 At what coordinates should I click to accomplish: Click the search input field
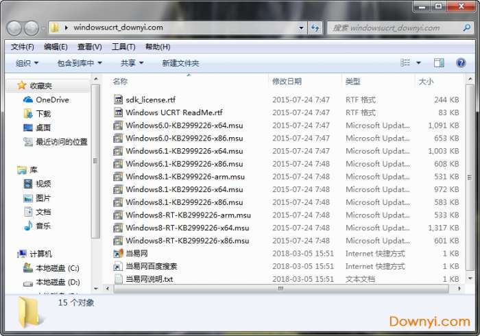[395, 28]
